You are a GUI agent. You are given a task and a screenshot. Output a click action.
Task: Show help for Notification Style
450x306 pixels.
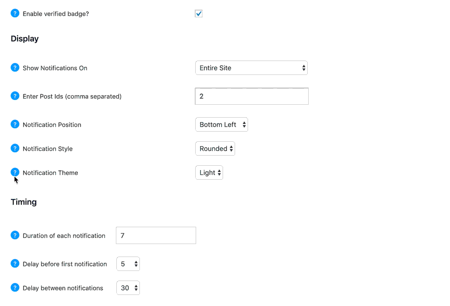click(x=15, y=148)
